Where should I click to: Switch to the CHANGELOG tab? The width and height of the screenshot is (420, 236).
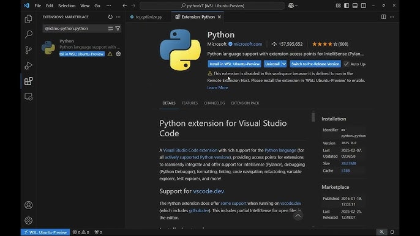[x=214, y=103]
